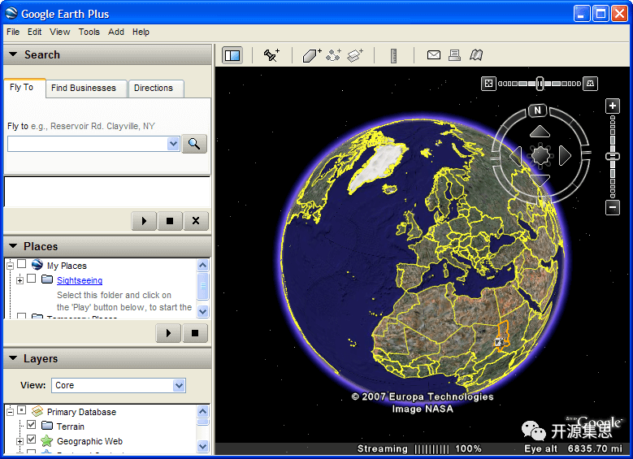The height and width of the screenshot is (459, 633).
Task: Click the Places list scroll up arrow
Action: [x=203, y=265]
